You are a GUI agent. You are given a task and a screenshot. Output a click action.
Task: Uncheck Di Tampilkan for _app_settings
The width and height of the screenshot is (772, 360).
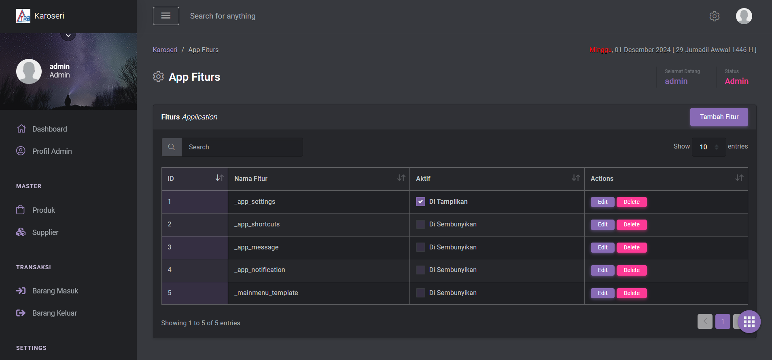420,202
